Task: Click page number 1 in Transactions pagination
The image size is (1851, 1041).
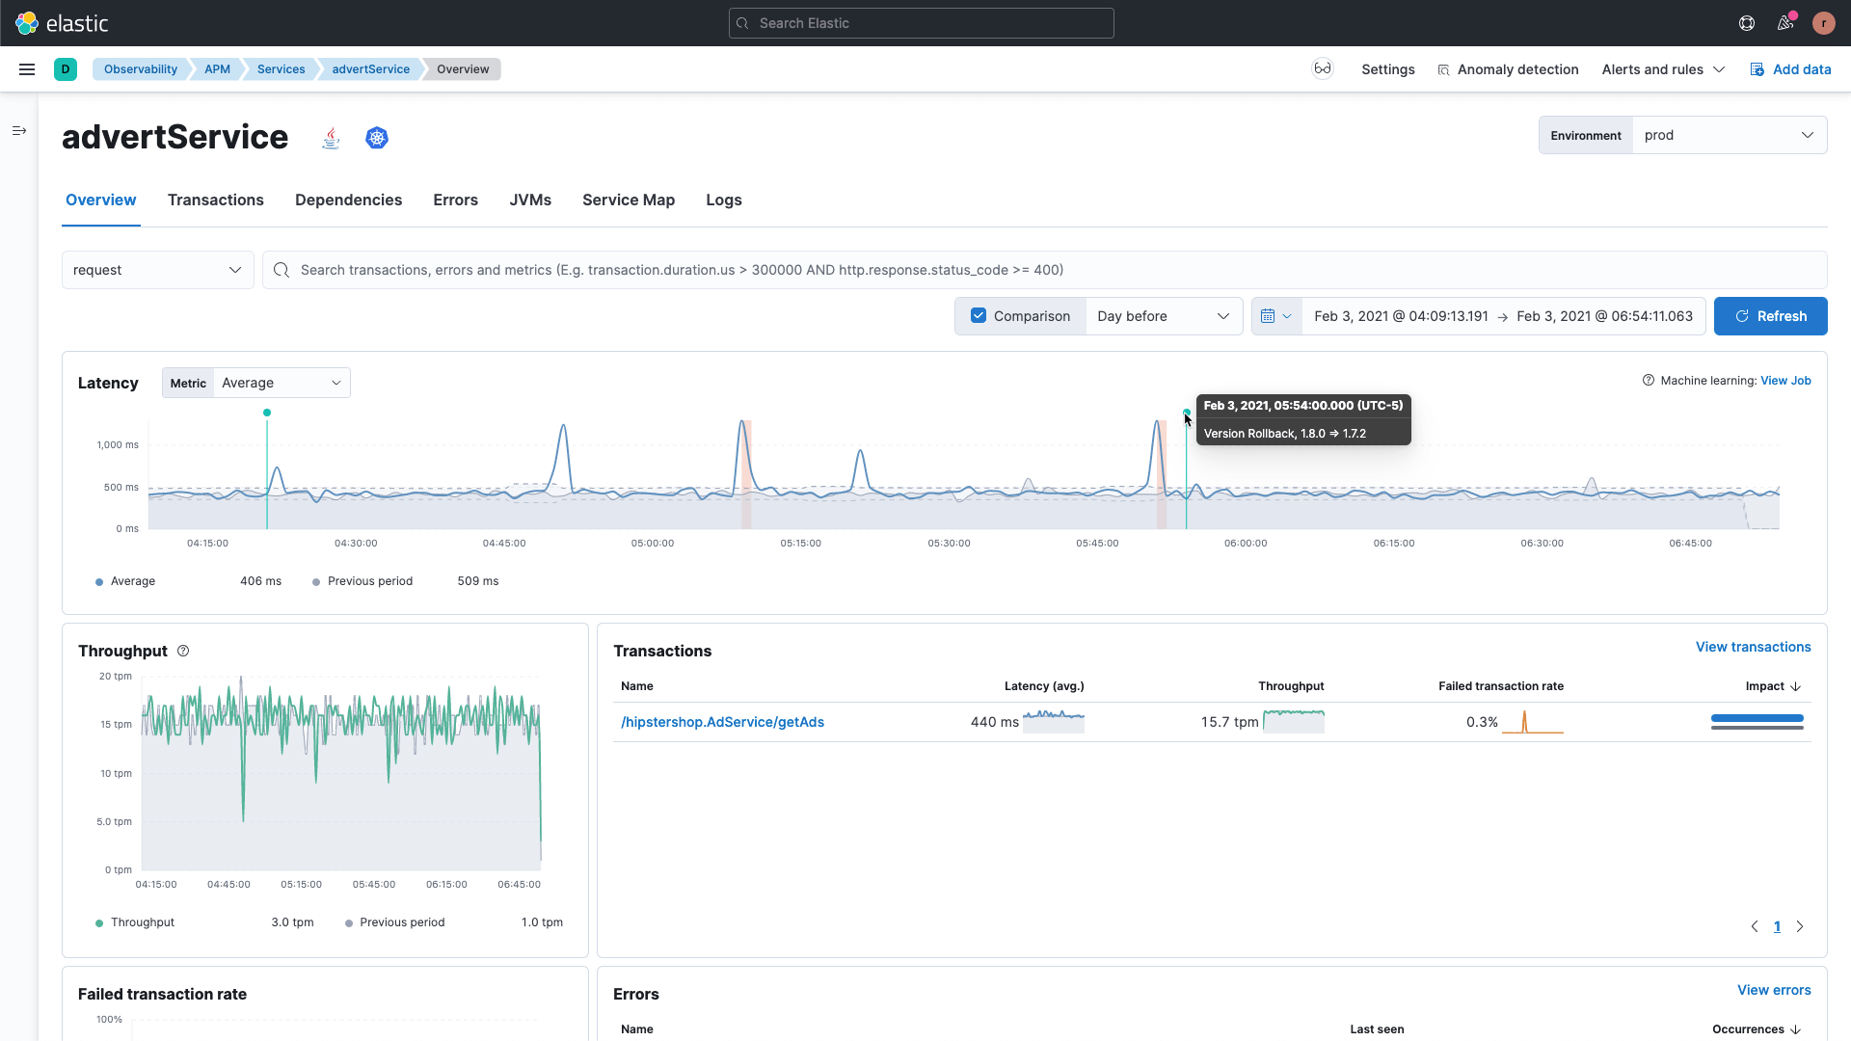Action: tap(1777, 926)
